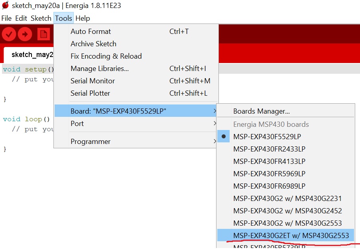Open Boards Manager

point(261,111)
